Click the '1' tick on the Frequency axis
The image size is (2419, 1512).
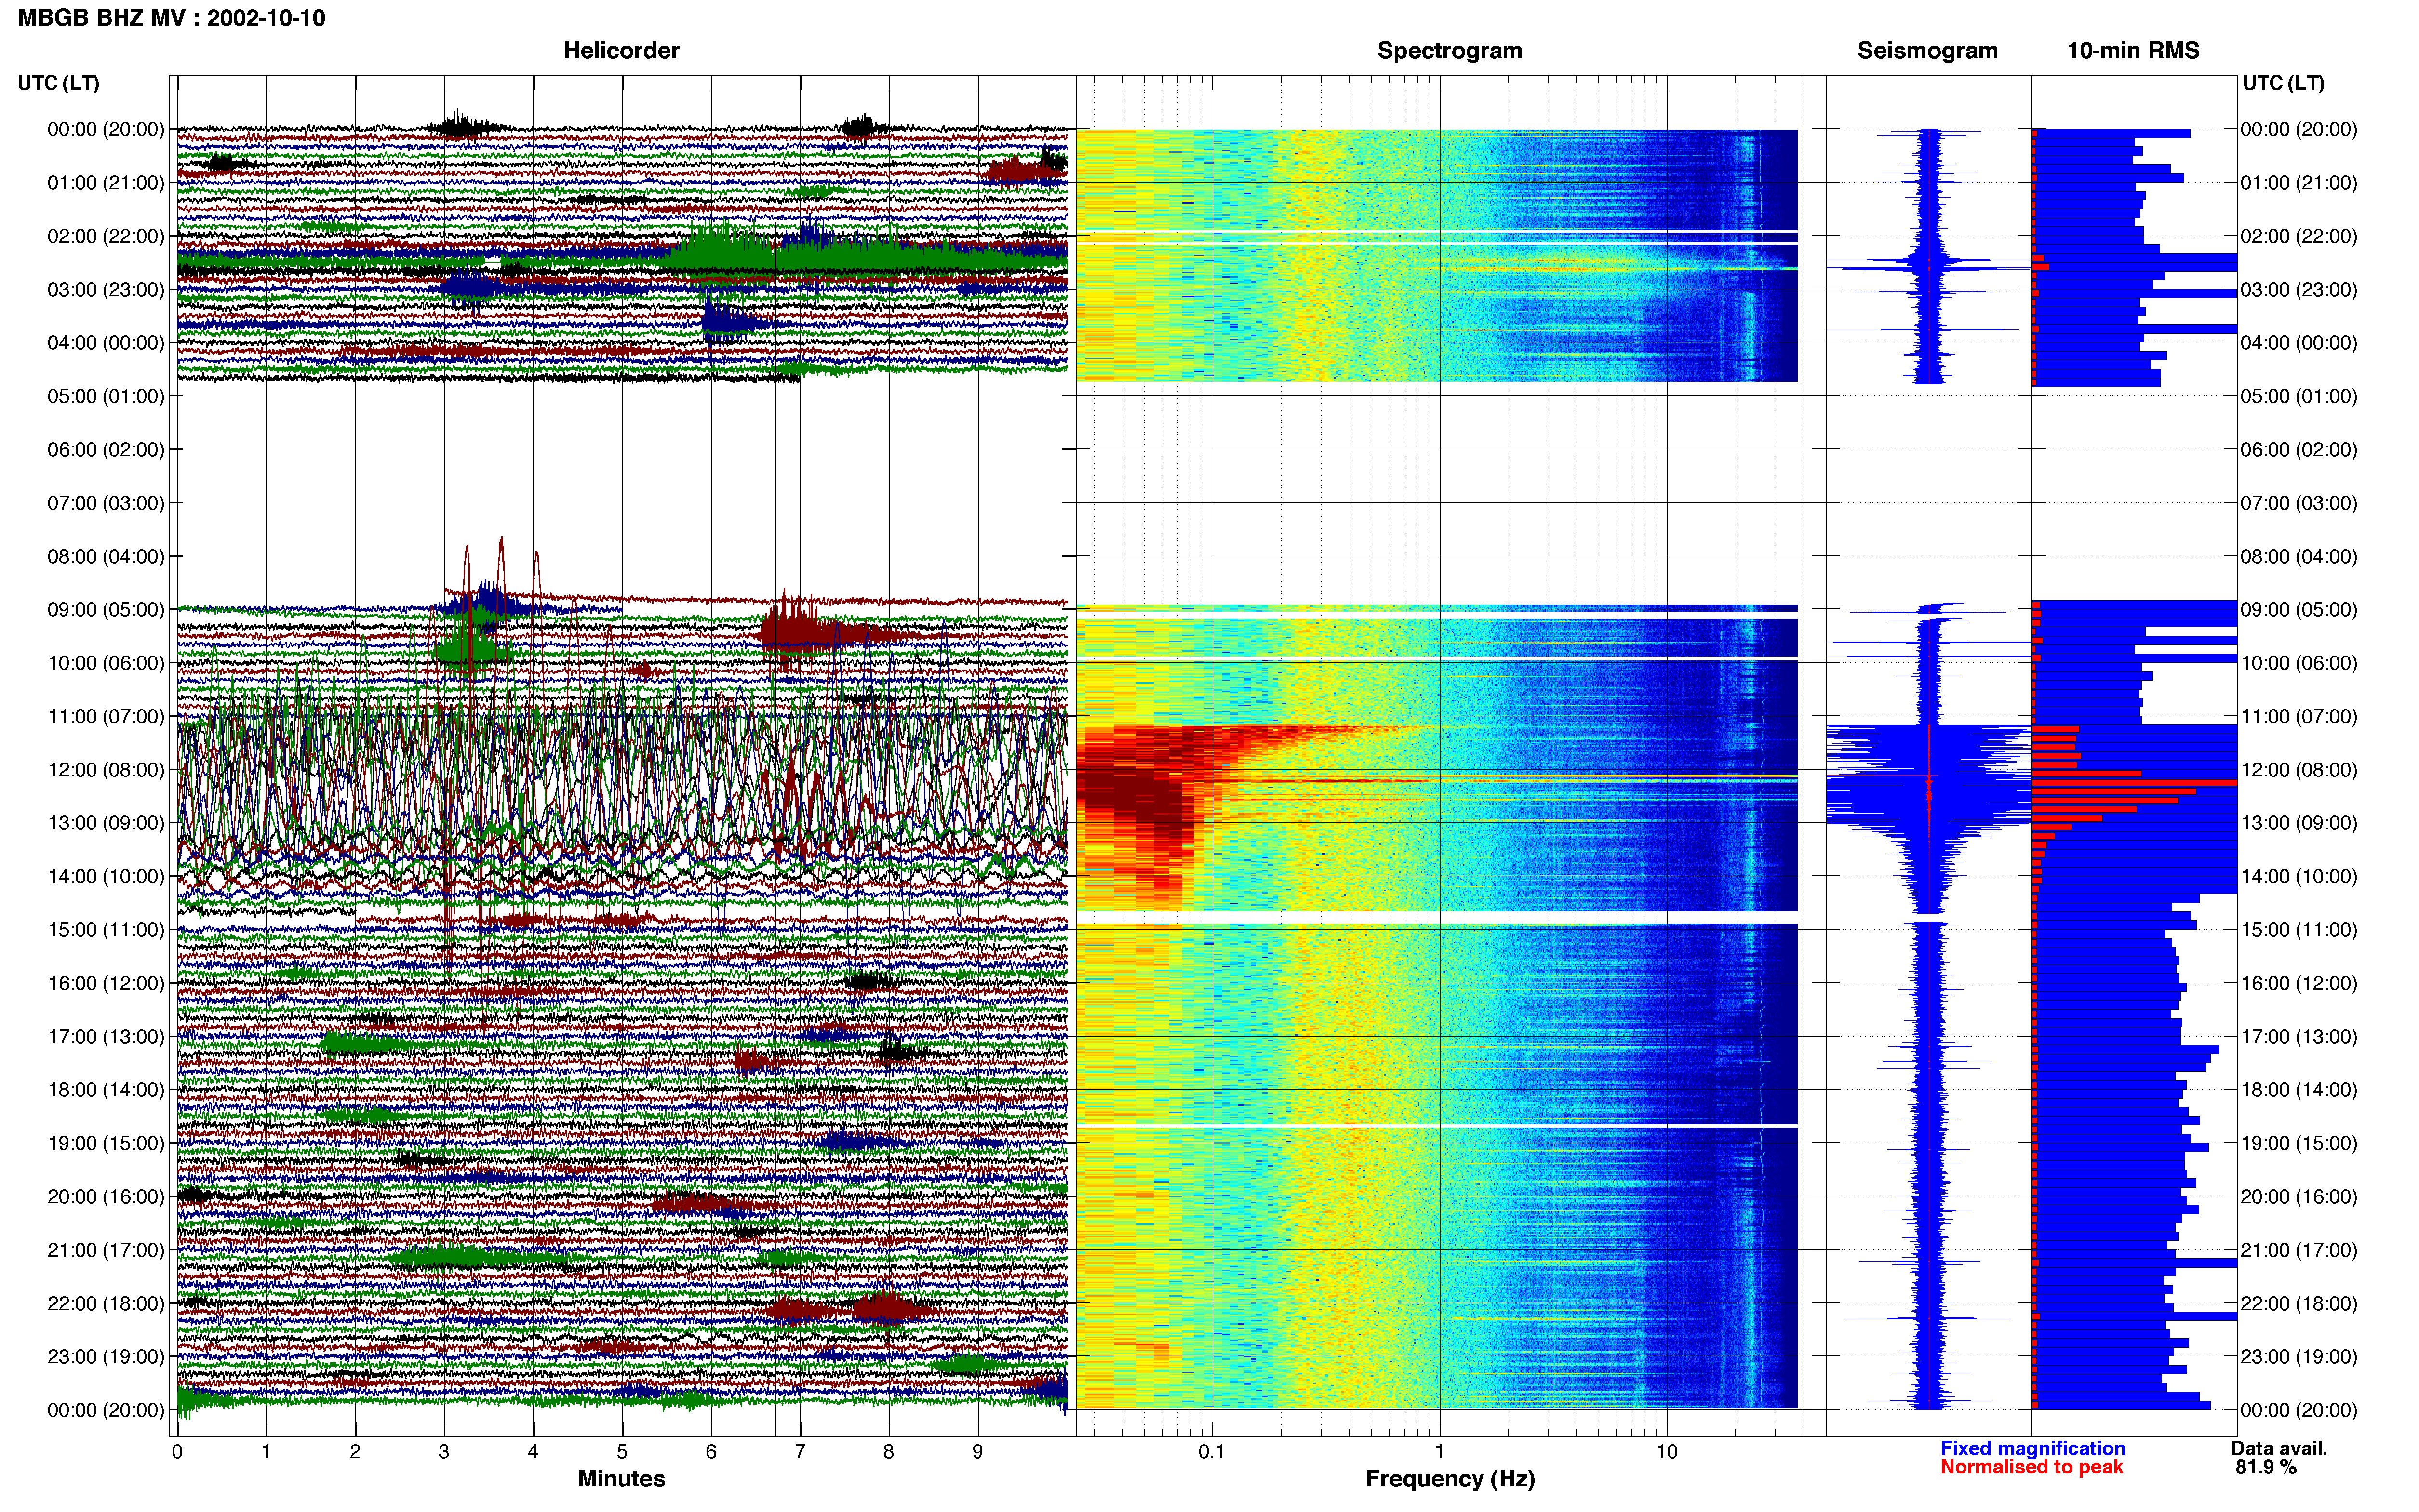coord(1440,1452)
